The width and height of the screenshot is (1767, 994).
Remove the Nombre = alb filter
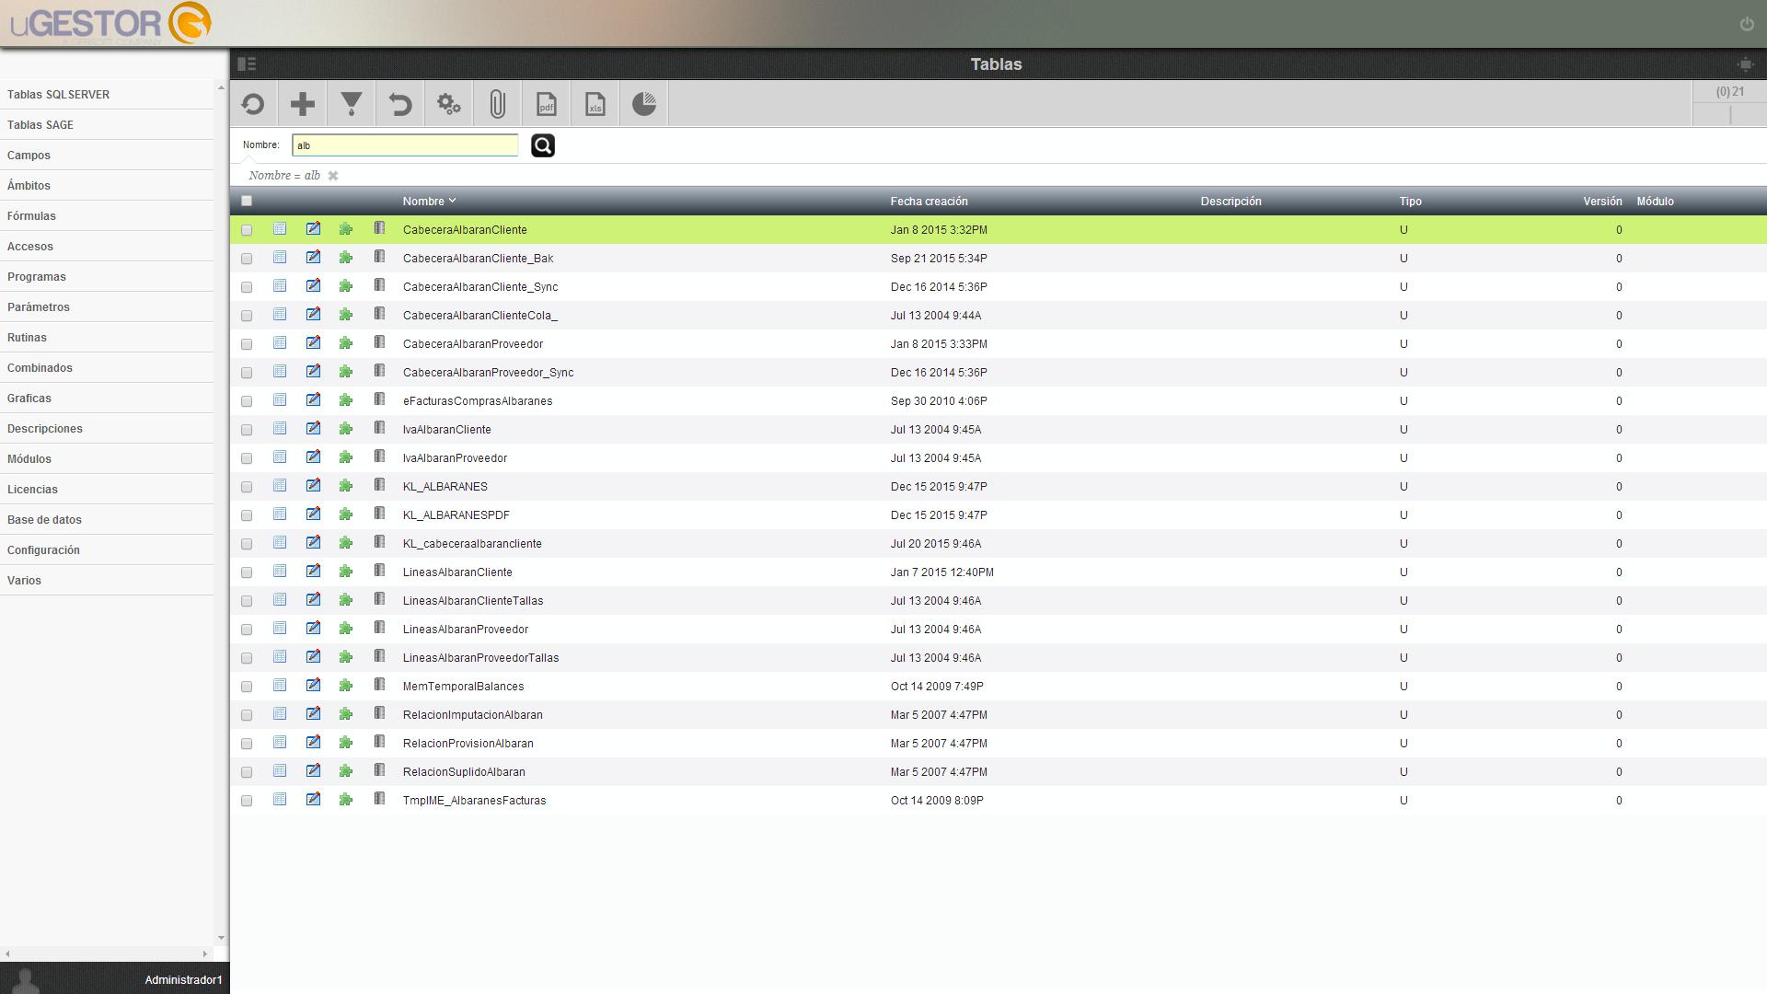(x=333, y=176)
